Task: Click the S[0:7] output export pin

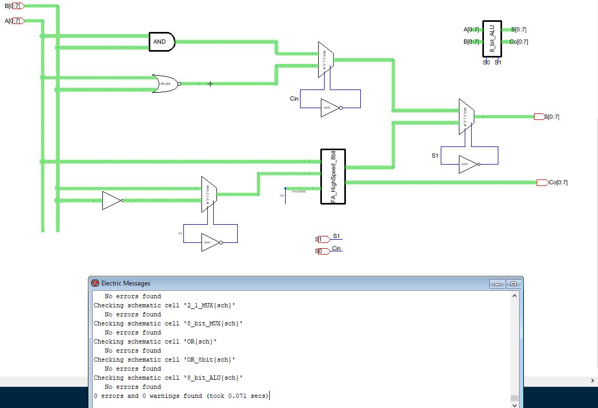Action: (539, 117)
